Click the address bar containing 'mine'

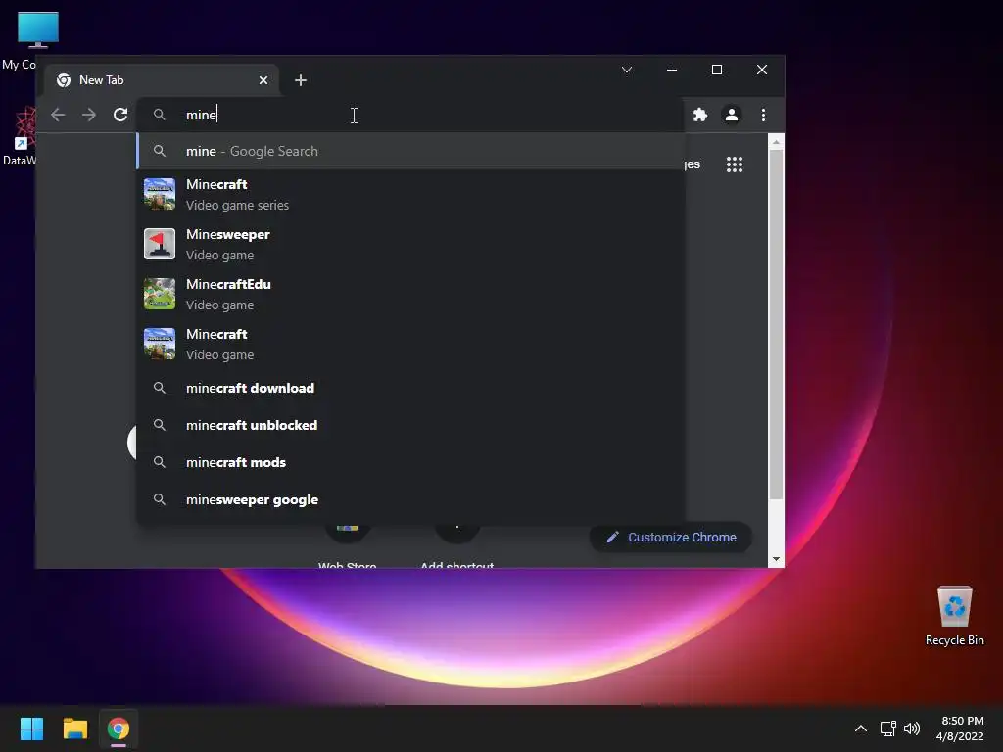[x=410, y=115]
